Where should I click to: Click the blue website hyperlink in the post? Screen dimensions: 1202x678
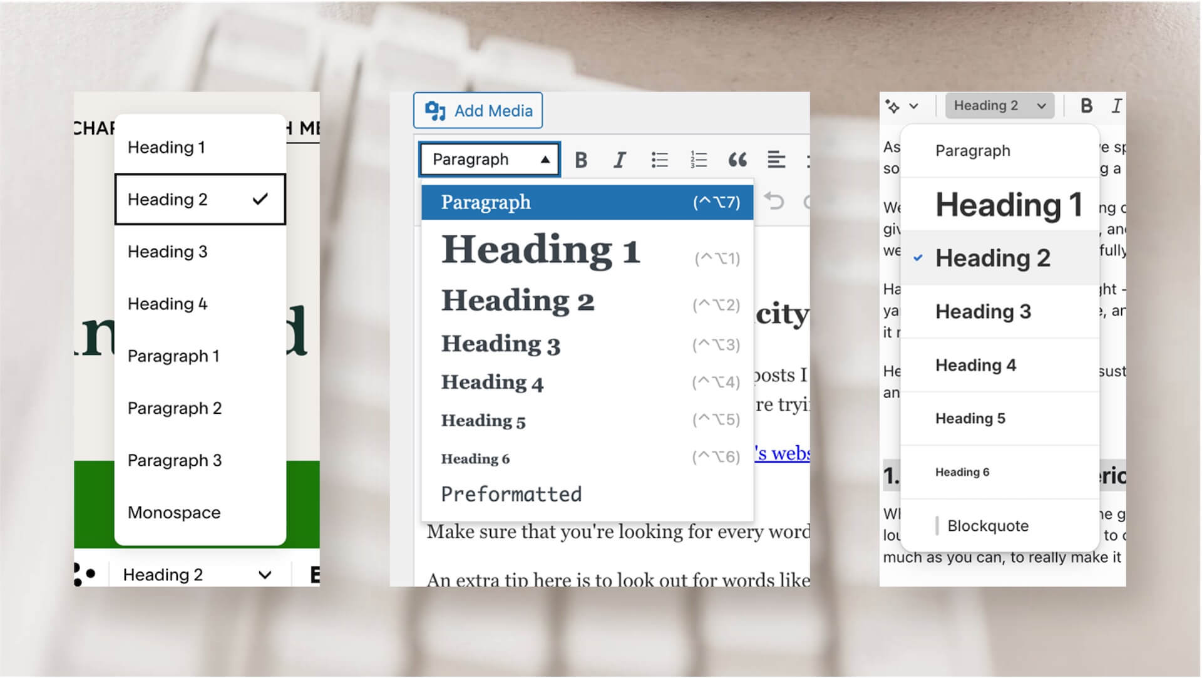coord(782,453)
